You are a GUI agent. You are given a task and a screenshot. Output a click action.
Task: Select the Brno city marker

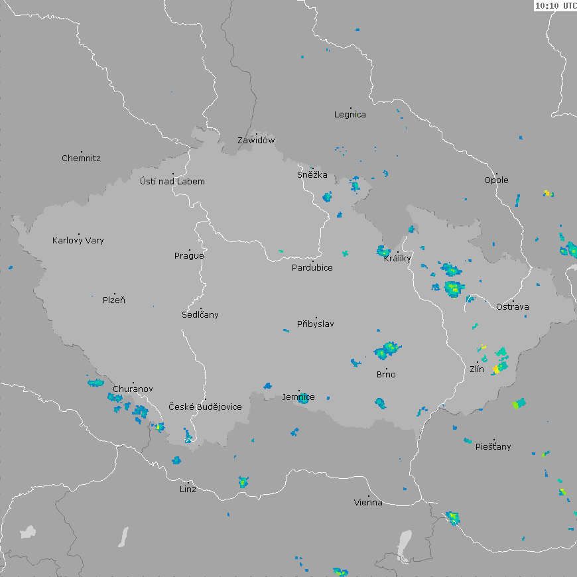pos(386,365)
